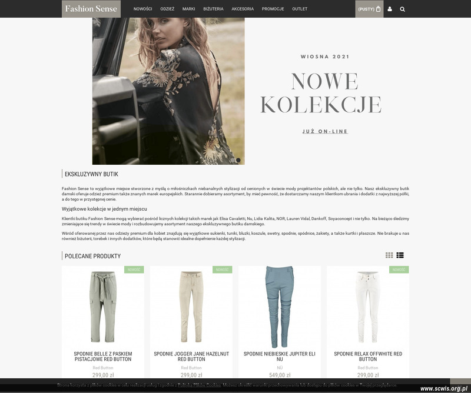Go to the PROMOCJE section
Viewport: 471px width, 393px height.
273,9
